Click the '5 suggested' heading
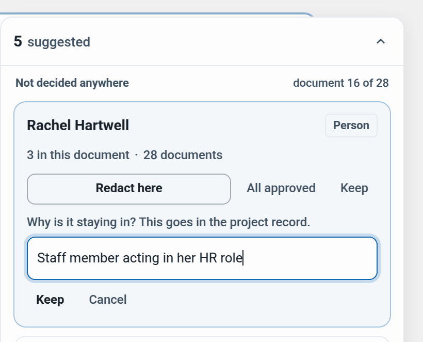This screenshot has height=342, width=423. 52,42
